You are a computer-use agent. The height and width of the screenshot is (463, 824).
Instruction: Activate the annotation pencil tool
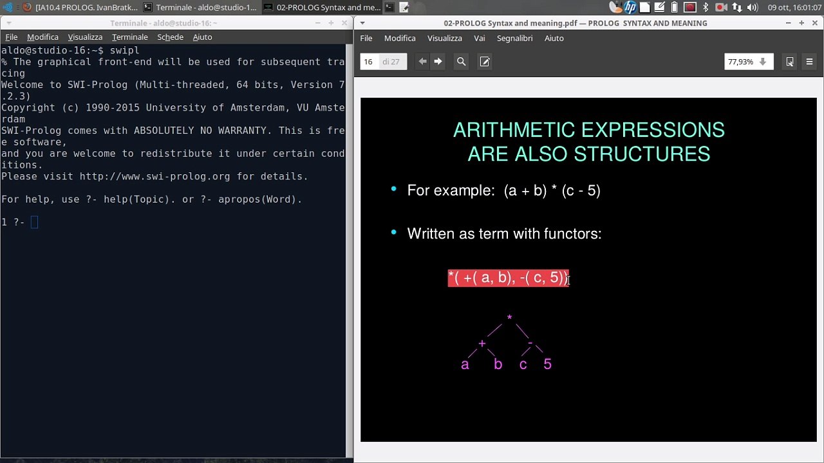pos(485,62)
